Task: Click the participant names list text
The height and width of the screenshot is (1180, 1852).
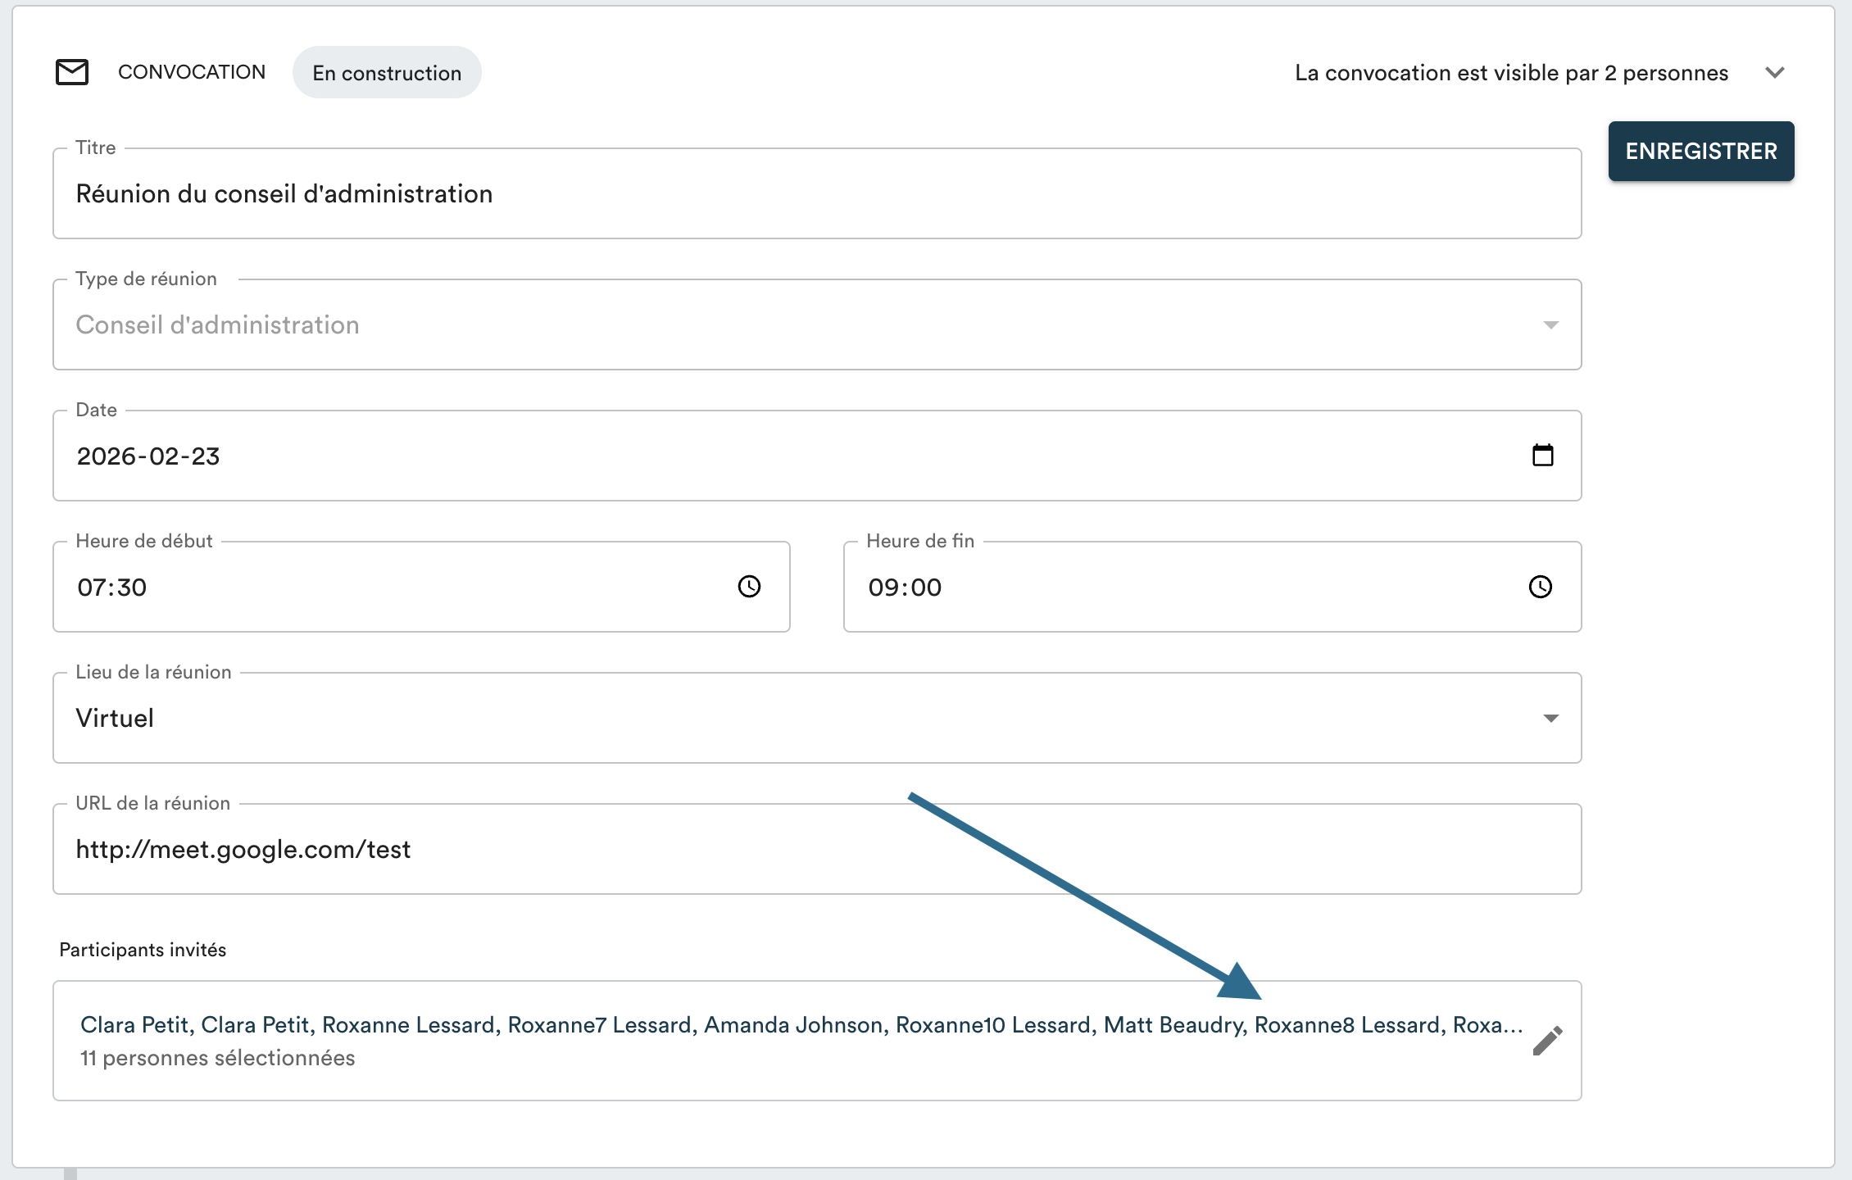Action: point(801,1025)
